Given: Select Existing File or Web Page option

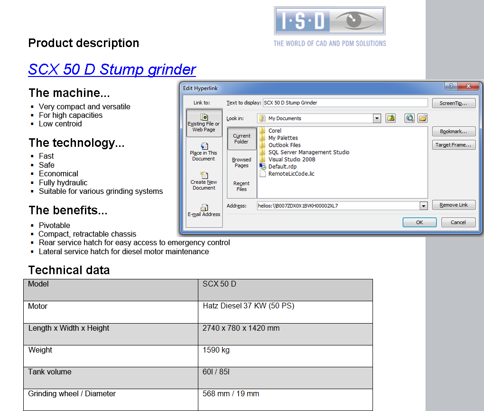Looking at the screenshot, I should 204,123.
